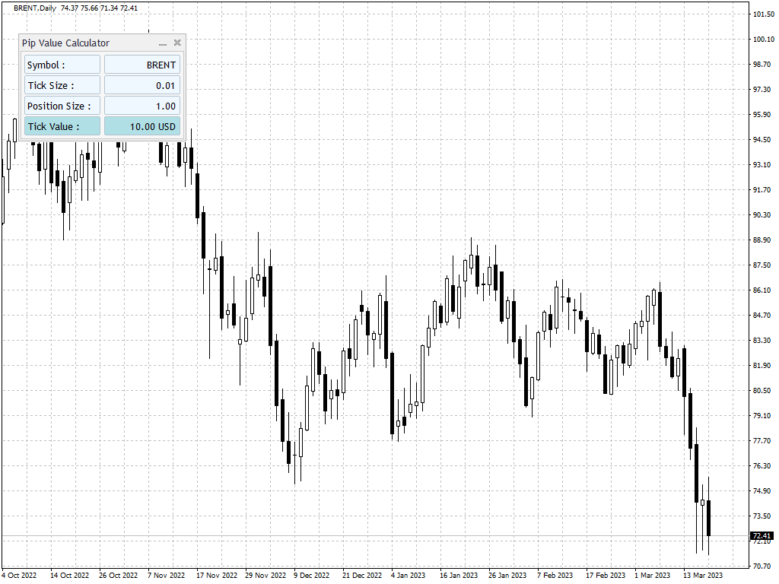Click the Position Size label cell

pos(62,106)
